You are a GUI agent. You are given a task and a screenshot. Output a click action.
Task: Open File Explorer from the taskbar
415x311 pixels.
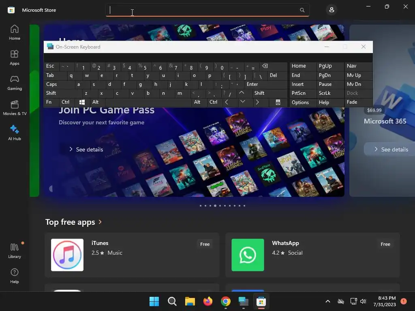pyautogui.click(x=190, y=301)
